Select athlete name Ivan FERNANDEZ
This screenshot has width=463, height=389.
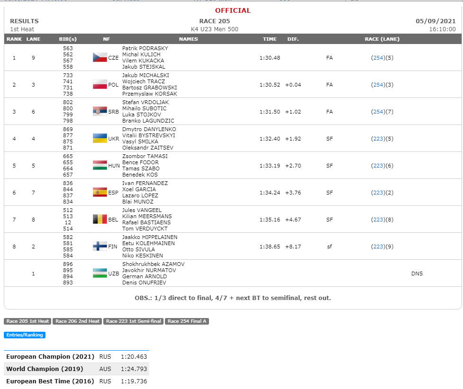[145, 184]
